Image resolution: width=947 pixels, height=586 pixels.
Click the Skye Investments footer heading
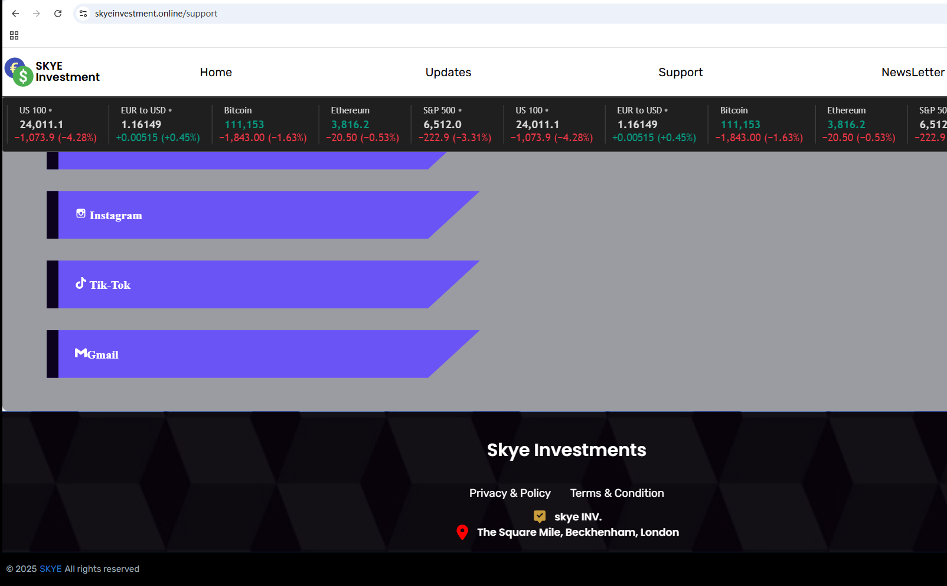[567, 450]
